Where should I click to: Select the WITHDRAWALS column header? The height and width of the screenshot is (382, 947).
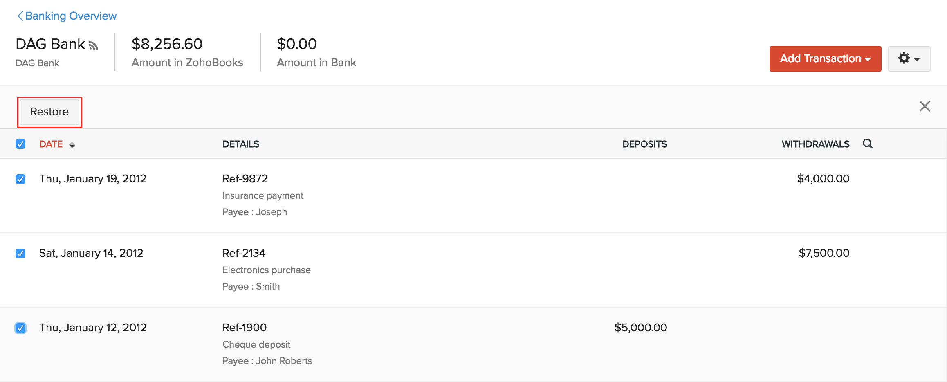[x=815, y=144]
